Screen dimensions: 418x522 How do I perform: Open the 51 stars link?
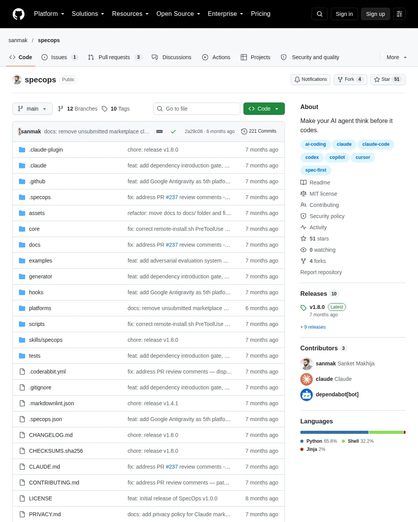click(319, 239)
